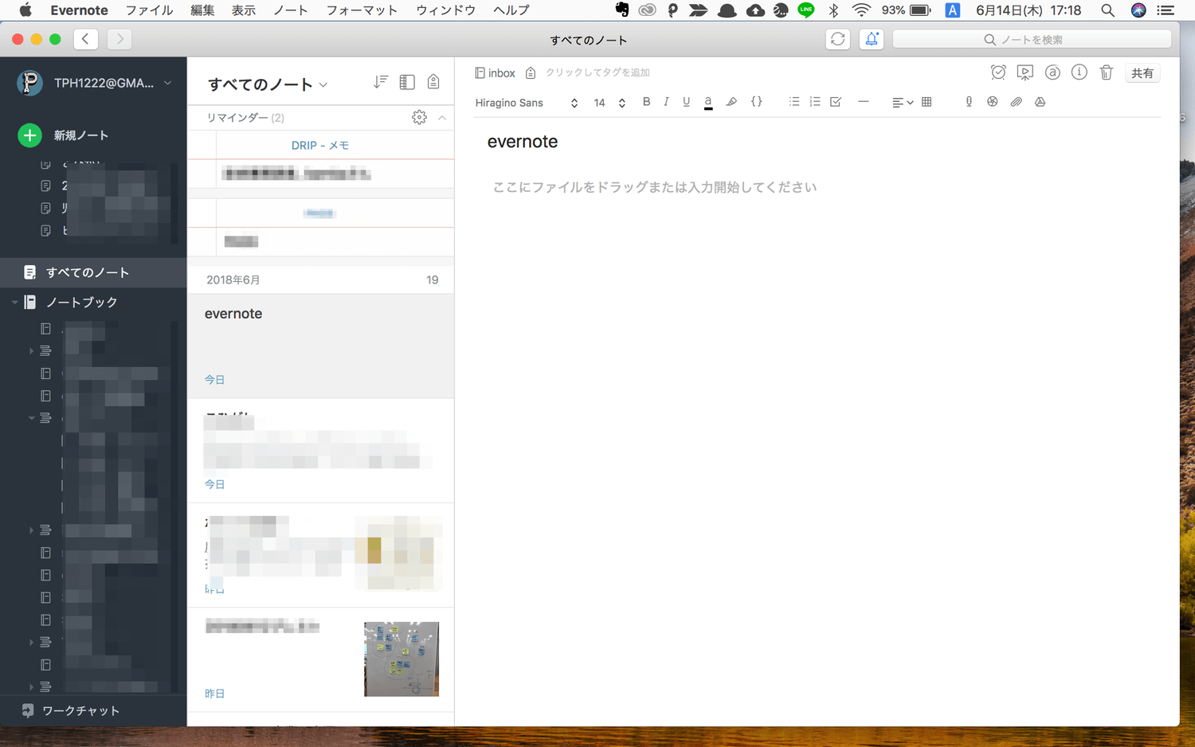Take a camera snapshot
The image size is (1195, 747).
point(993,102)
